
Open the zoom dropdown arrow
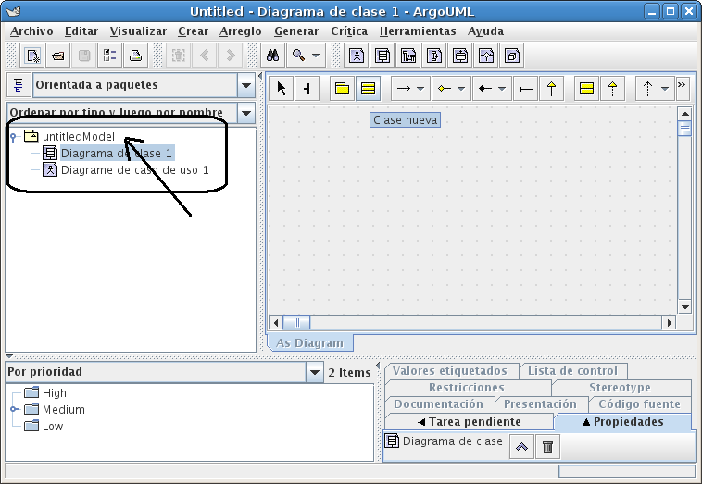point(316,56)
